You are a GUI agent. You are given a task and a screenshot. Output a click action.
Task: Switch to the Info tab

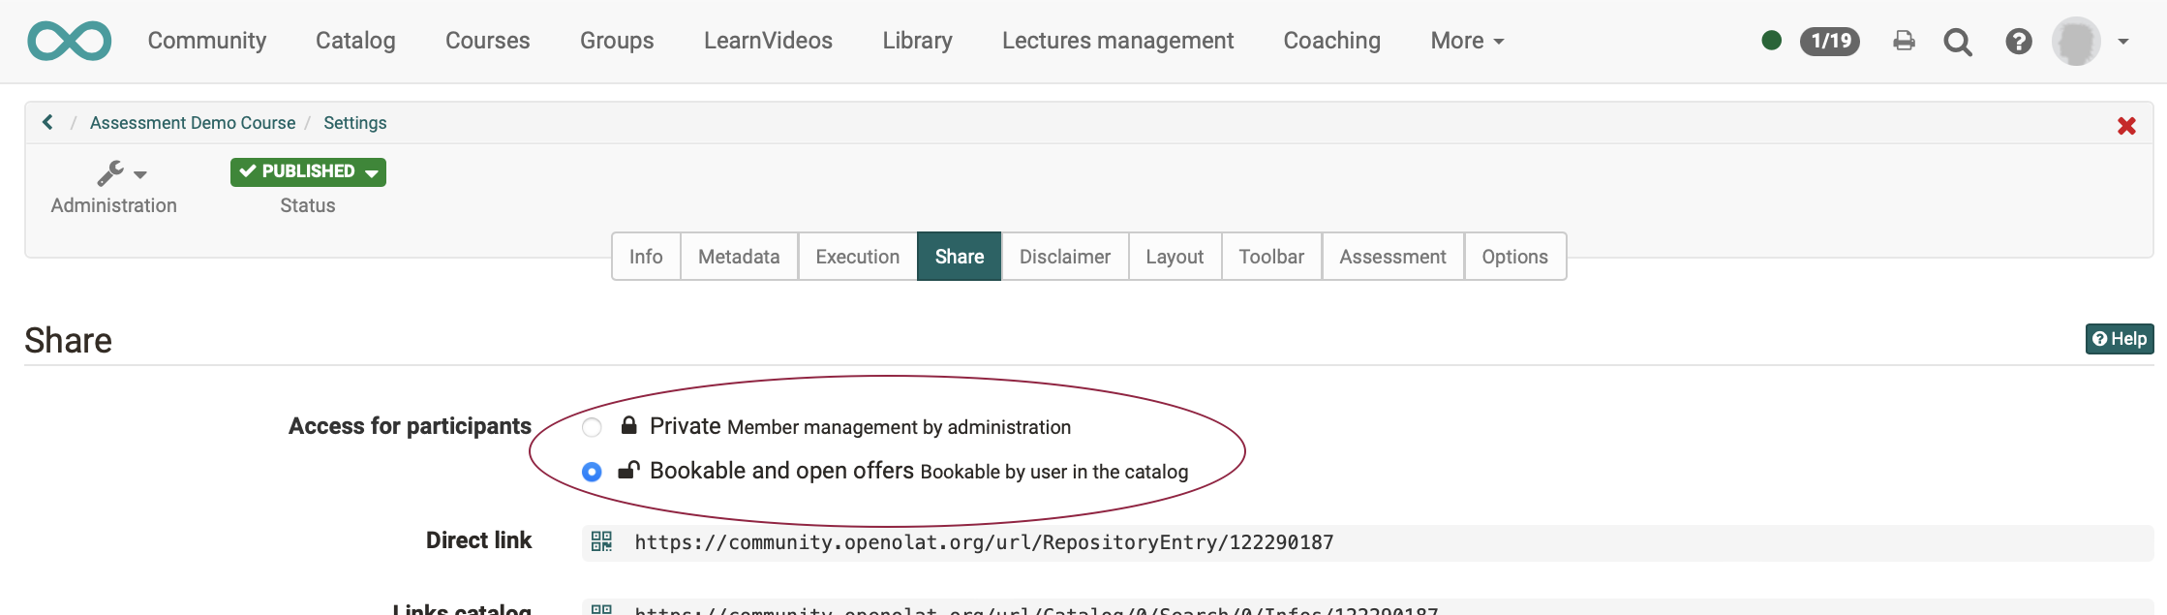pyautogui.click(x=646, y=257)
